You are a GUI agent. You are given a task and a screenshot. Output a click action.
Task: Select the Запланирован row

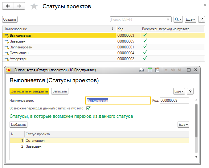coord(104,47)
